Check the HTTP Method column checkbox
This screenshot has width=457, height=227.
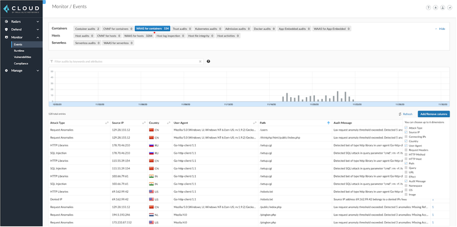[x=406, y=154]
